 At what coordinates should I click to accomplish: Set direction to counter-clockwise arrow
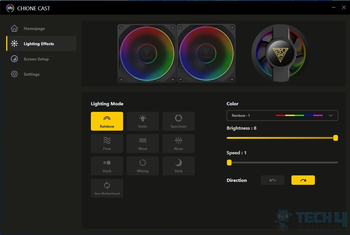[x=273, y=180]
